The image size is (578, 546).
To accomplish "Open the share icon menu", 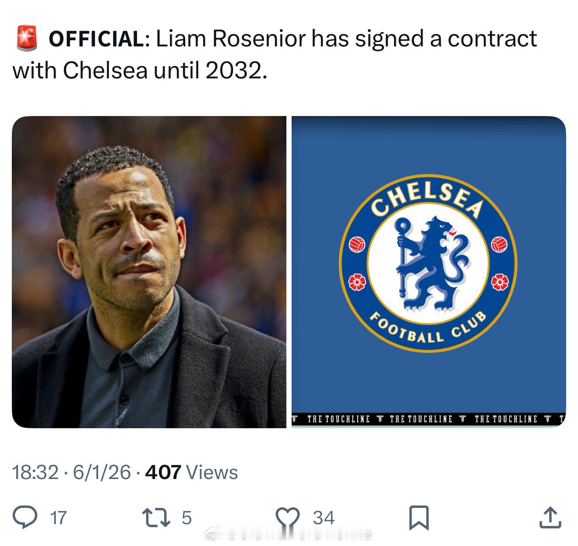I will coord(550,518).
